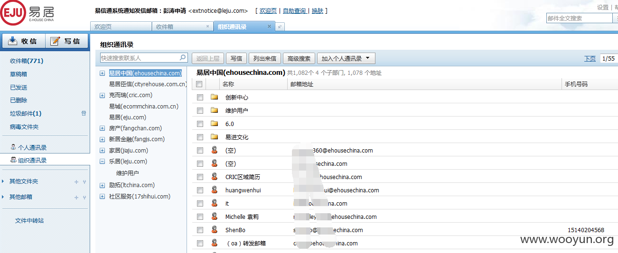Switch to the 欢迎页 tab
618x253 pixels.
(x=121, y=27)
